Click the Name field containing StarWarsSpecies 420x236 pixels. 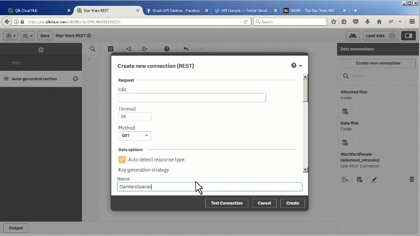pyautogui.click(x=209, y=187)
